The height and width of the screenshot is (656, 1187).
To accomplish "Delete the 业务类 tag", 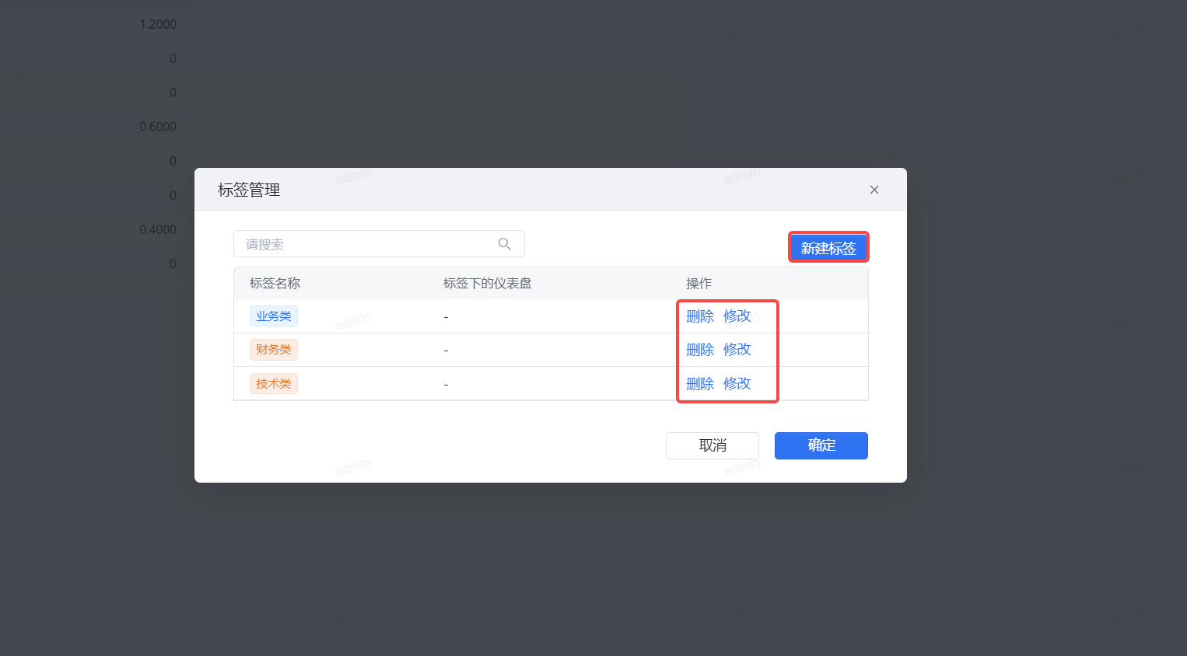I will click(700, 316).
